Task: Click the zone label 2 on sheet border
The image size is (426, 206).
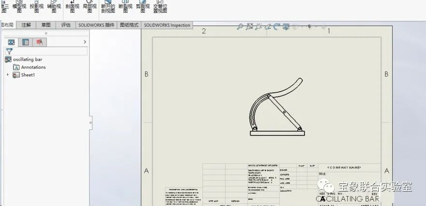Action: pyautogui.click(x=204, y=31)
